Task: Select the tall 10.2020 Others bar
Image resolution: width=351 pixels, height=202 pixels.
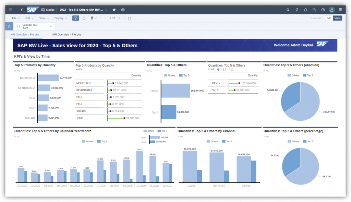Action: 140,166
